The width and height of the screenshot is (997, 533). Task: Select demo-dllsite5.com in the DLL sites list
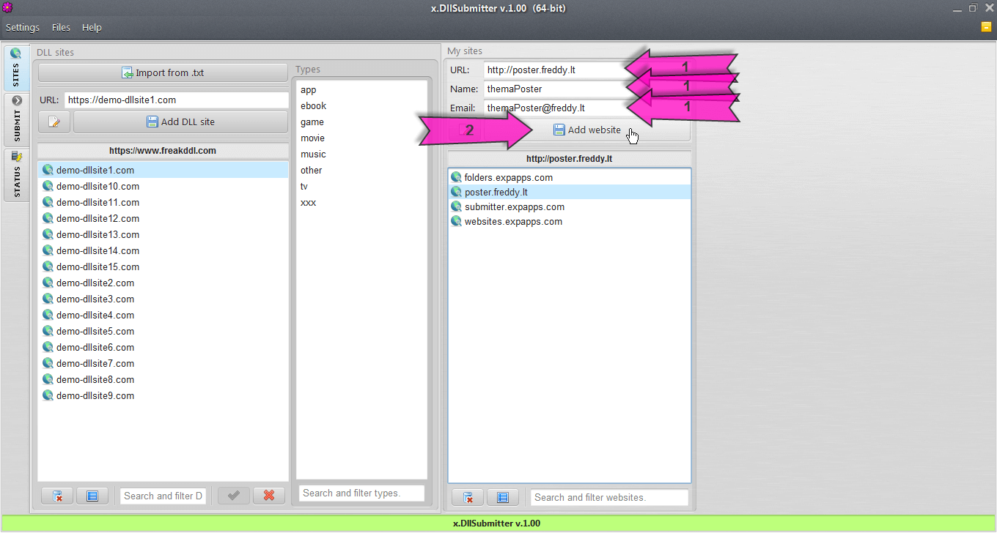coord(95,331)
